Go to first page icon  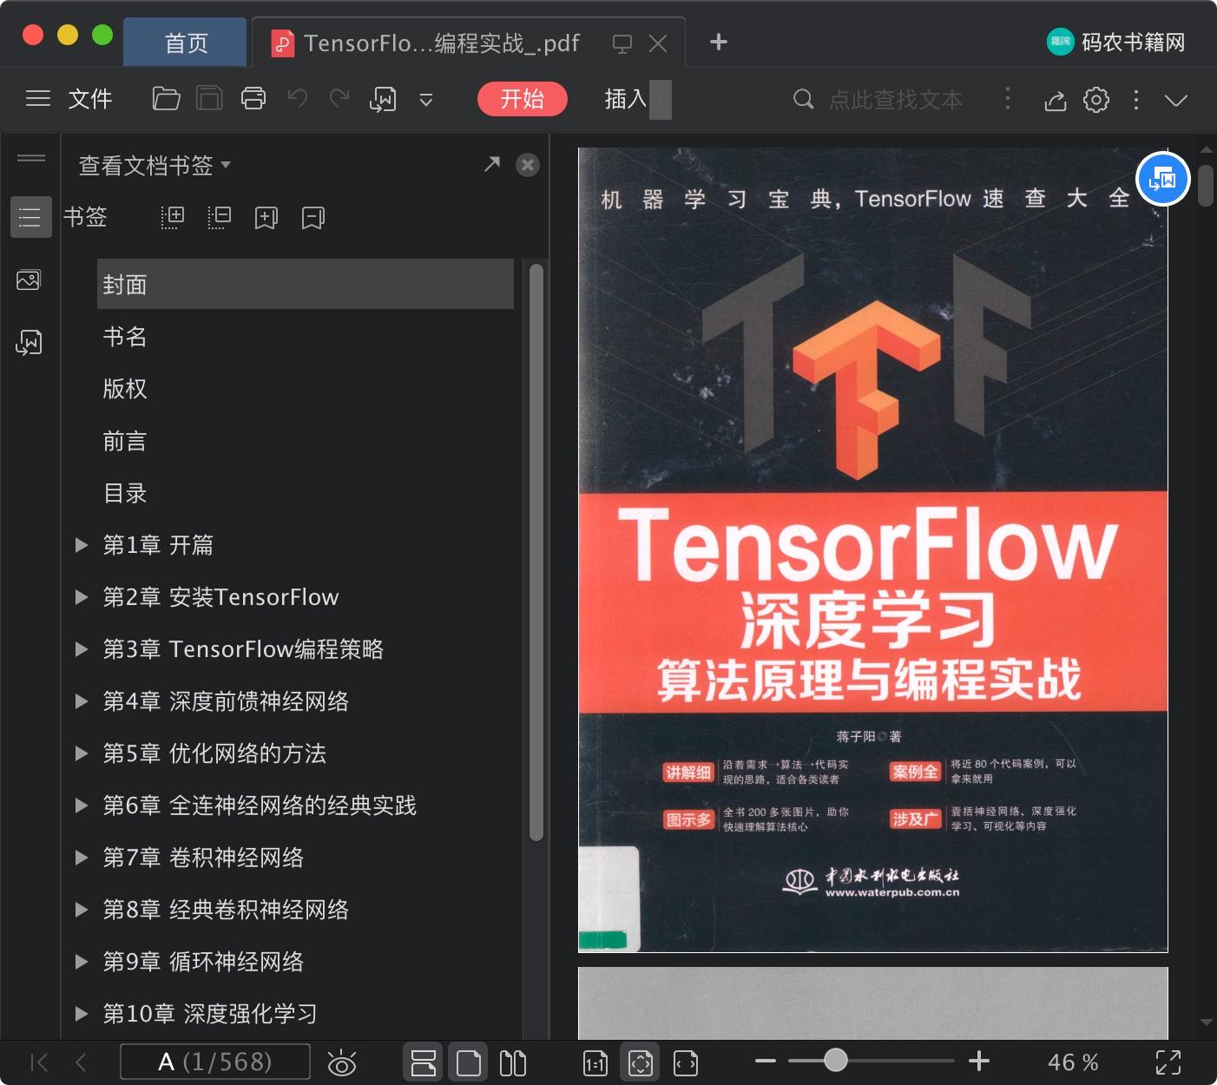pyautogui.click(x=39, y=1062)
